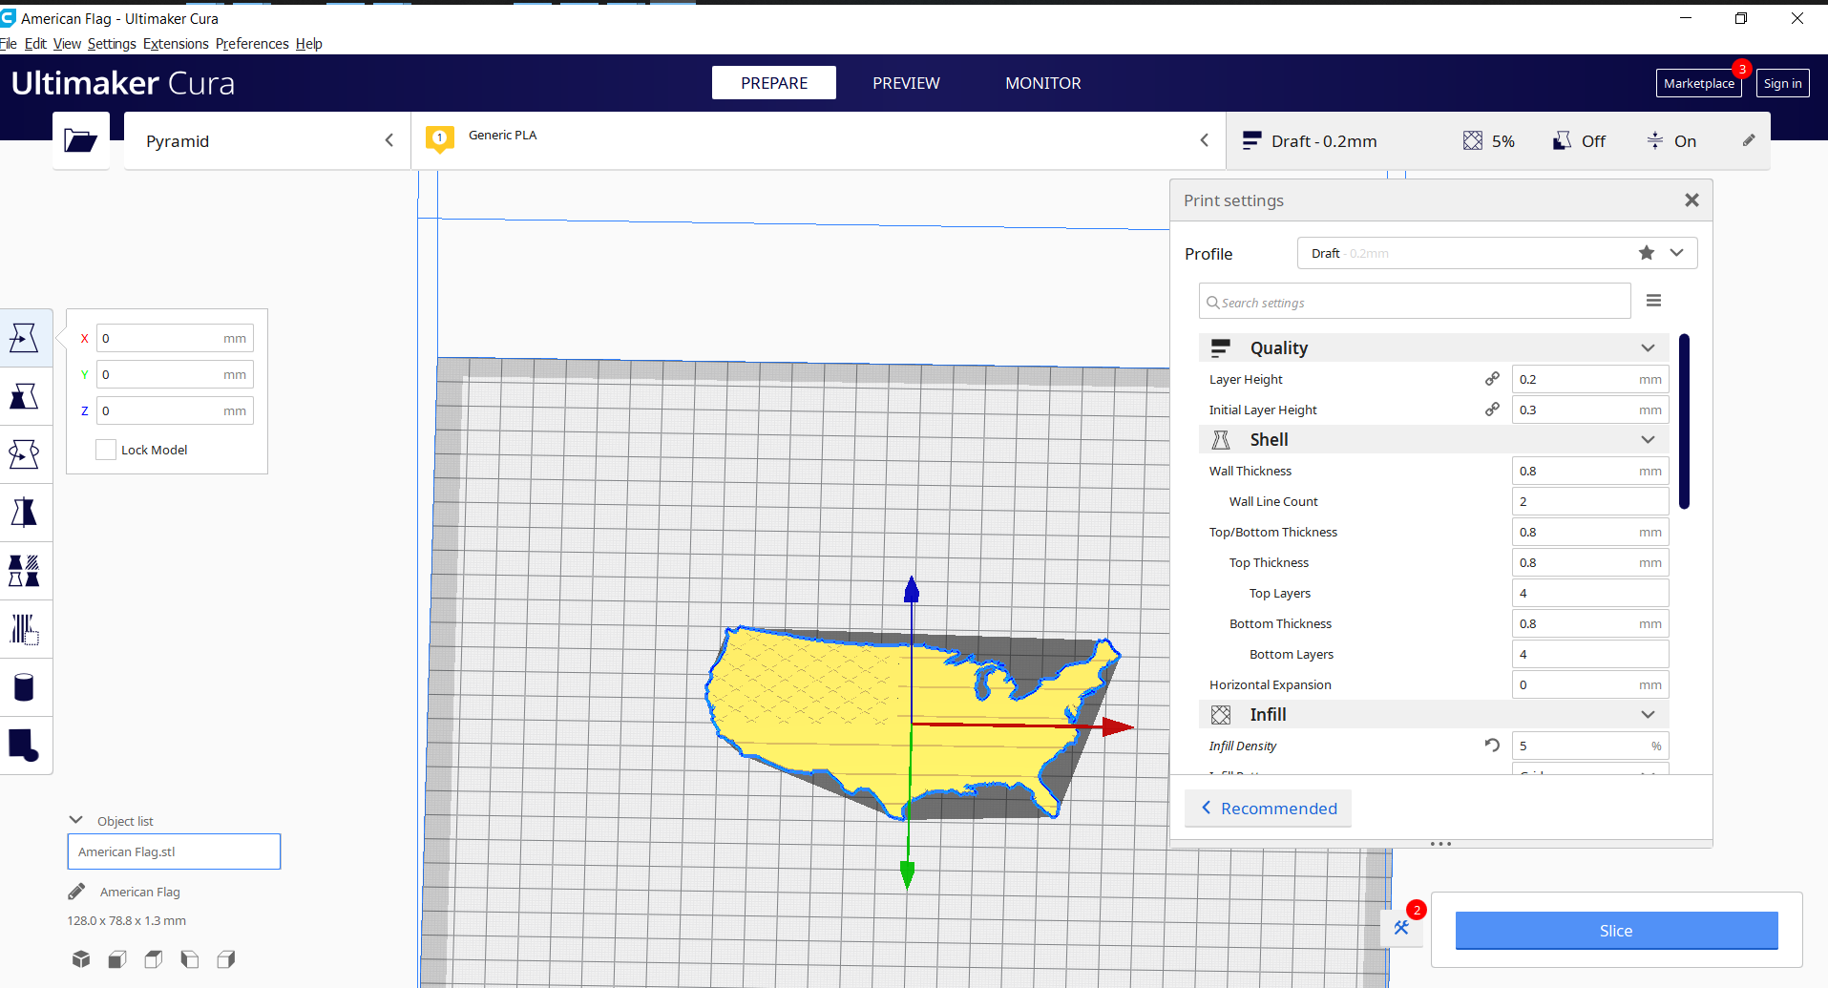Toggle the Lock Model checkbox
The width and height of the screenshot is (1828, 988).
(106, 450)
